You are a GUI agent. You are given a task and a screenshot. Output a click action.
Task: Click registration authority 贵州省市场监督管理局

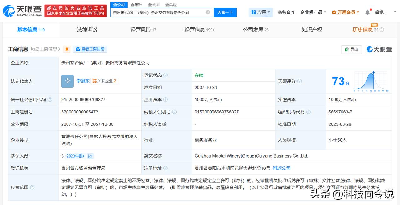point(83,168)
